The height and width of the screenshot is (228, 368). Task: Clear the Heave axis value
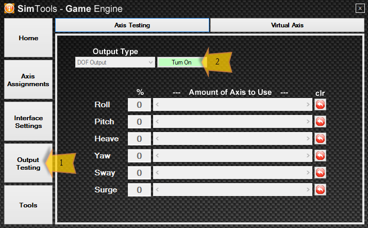pos(320,139)
